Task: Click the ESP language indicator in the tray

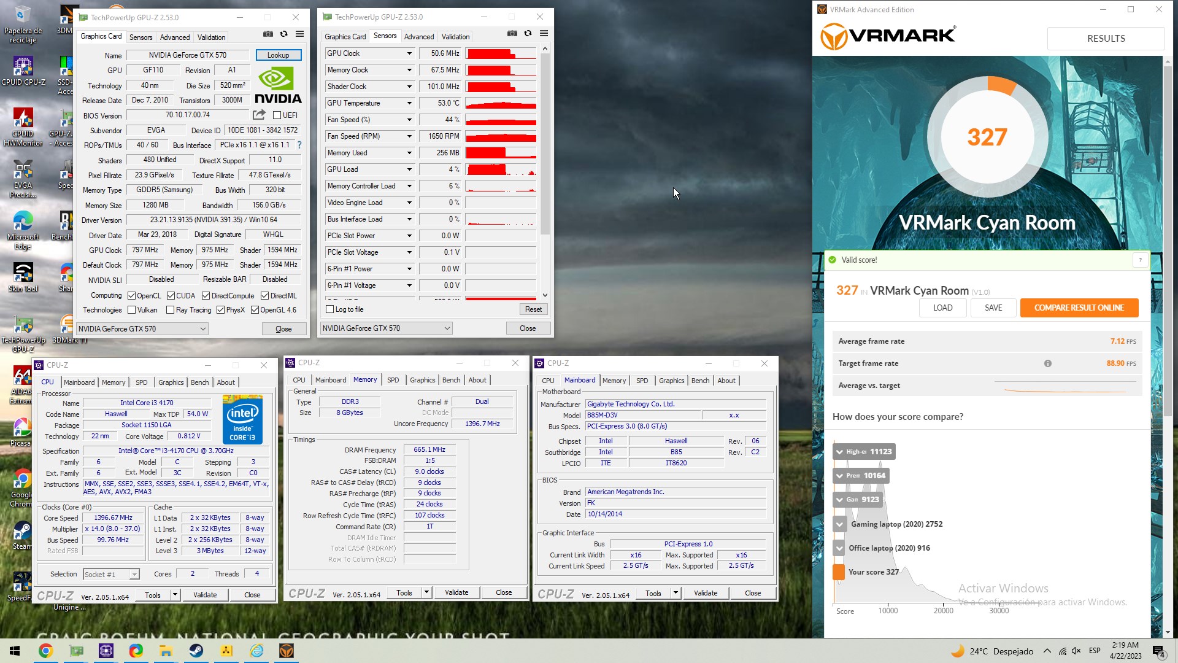Action: click(1095, 651)
